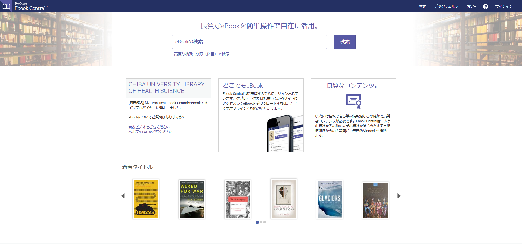Click サインイン in the top navigation

pyautogui.click(x=504, y=7)
